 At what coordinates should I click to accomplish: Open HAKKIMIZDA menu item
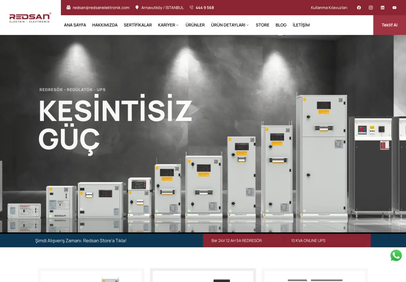(x=105, y=25)
